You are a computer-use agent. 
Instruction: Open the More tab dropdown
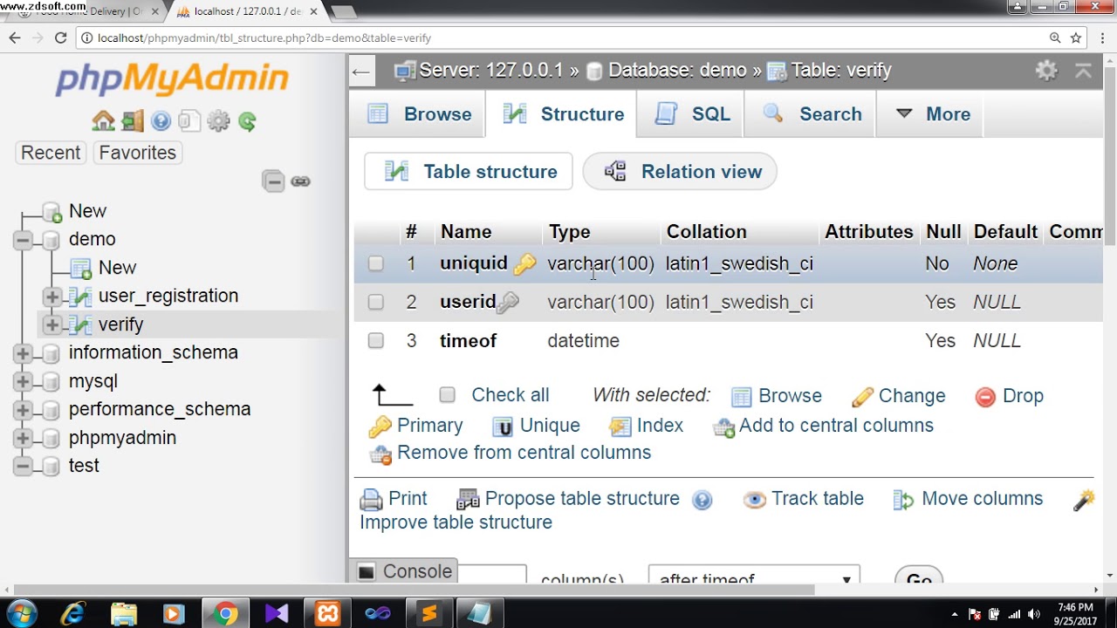point(931,114)
